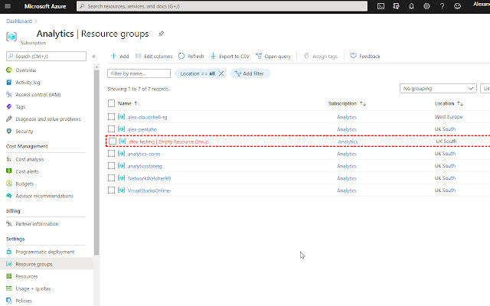Screen dimensions: 490x306
Task: Click the Open query icon
Action: [x=259, y=56]
